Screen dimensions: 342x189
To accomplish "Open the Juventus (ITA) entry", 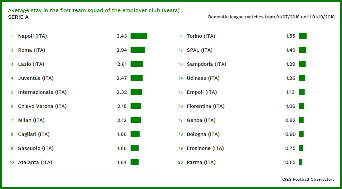I will pyautogui.click(x=36, y=78).
